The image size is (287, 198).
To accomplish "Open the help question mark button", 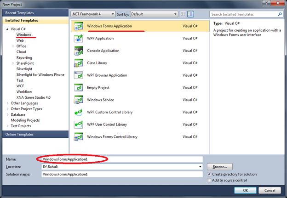I will 267,3.
